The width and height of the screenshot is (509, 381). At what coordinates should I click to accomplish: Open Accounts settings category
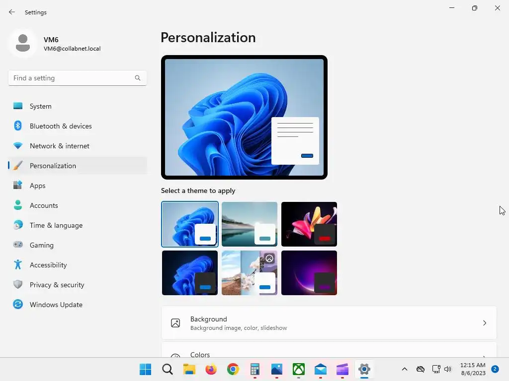pos(77,205)
